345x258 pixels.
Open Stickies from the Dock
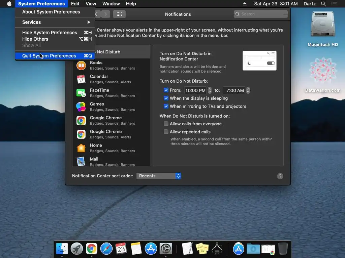pyautogui.click(x=202, y=249)
